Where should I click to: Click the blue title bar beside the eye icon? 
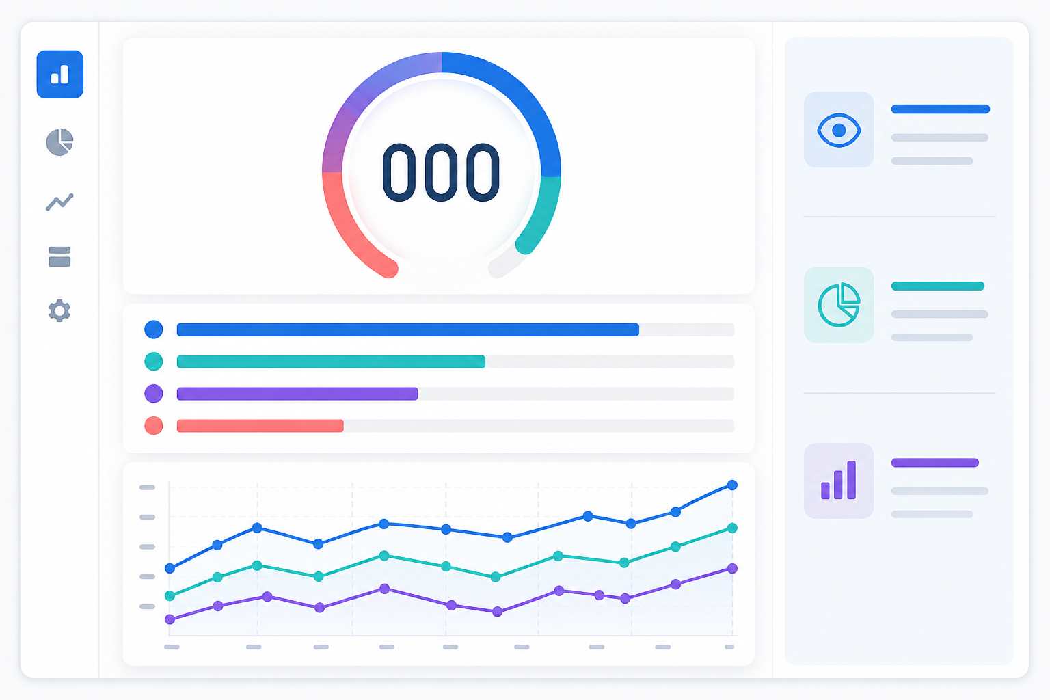941,109
